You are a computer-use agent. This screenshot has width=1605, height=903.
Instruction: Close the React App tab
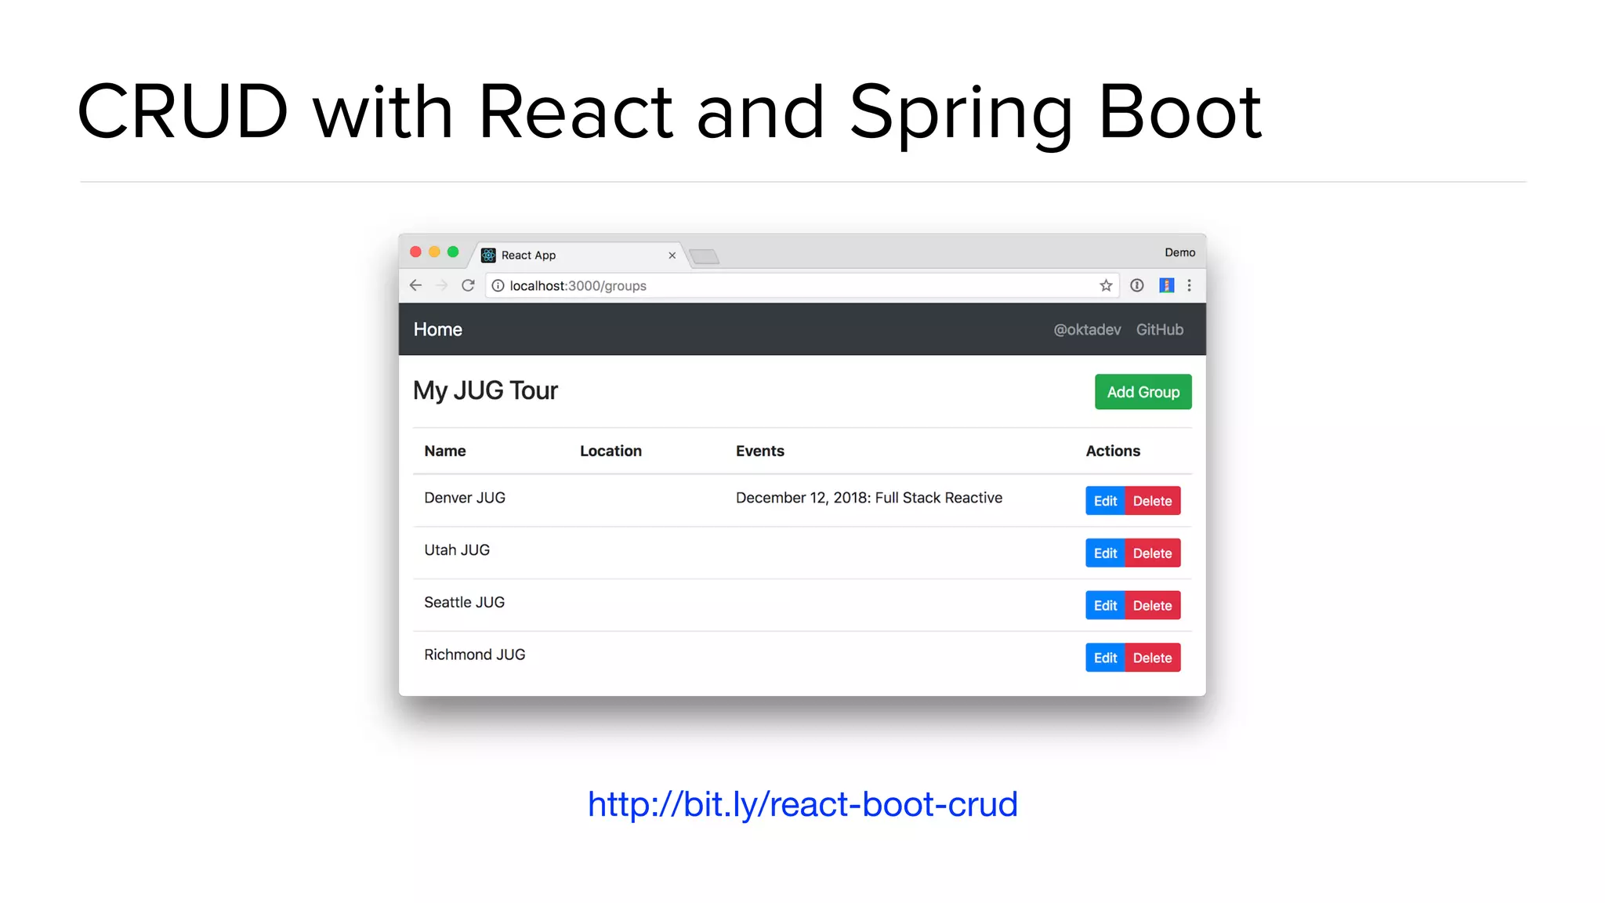pos(672,255)
